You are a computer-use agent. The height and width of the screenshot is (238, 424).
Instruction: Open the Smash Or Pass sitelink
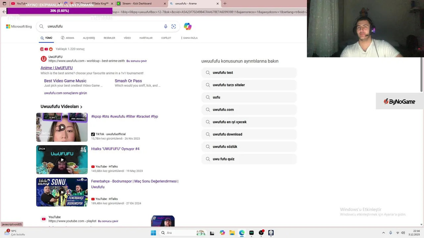(x=128, y=81)
